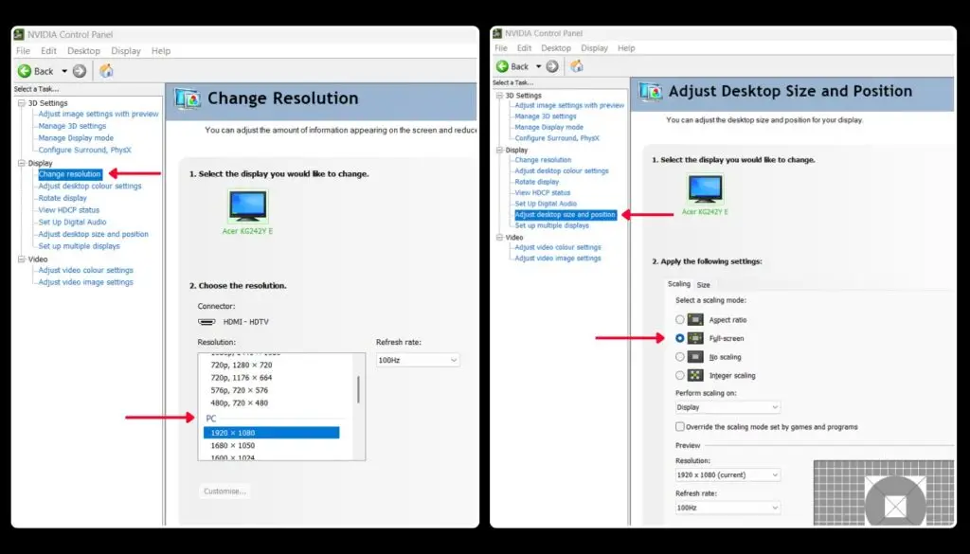The image size is (970, 554).
Task: Select 1680 × 1050 in the resolution list
Action: click(233, 445)
